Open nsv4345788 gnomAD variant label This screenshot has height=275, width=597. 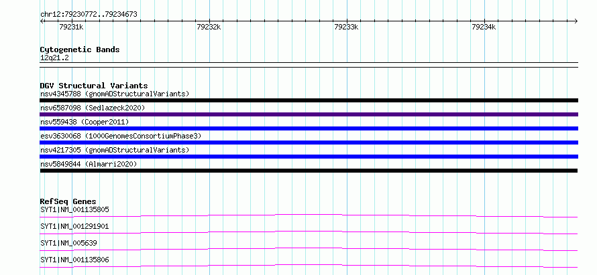pyautogui.click(x=115, y=94)
